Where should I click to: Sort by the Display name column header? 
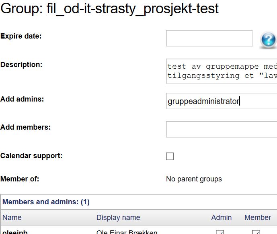click(118, 218)
